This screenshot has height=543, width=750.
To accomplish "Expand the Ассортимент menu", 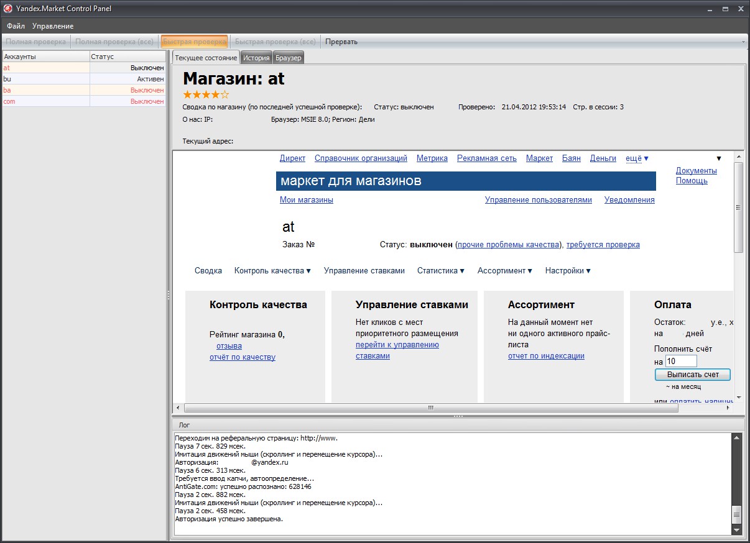I will tap(505, 271).
